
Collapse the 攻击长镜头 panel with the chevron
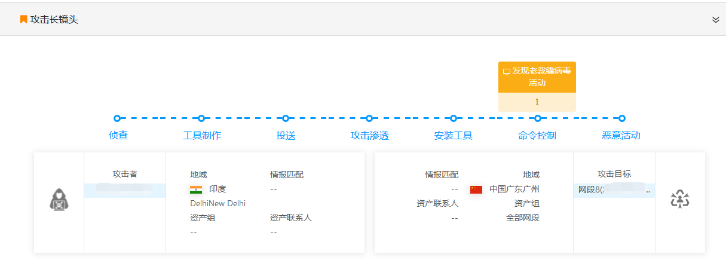click(715, 20)
